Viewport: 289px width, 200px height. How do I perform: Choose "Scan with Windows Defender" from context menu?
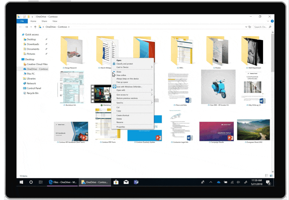(x=127, y=86)
